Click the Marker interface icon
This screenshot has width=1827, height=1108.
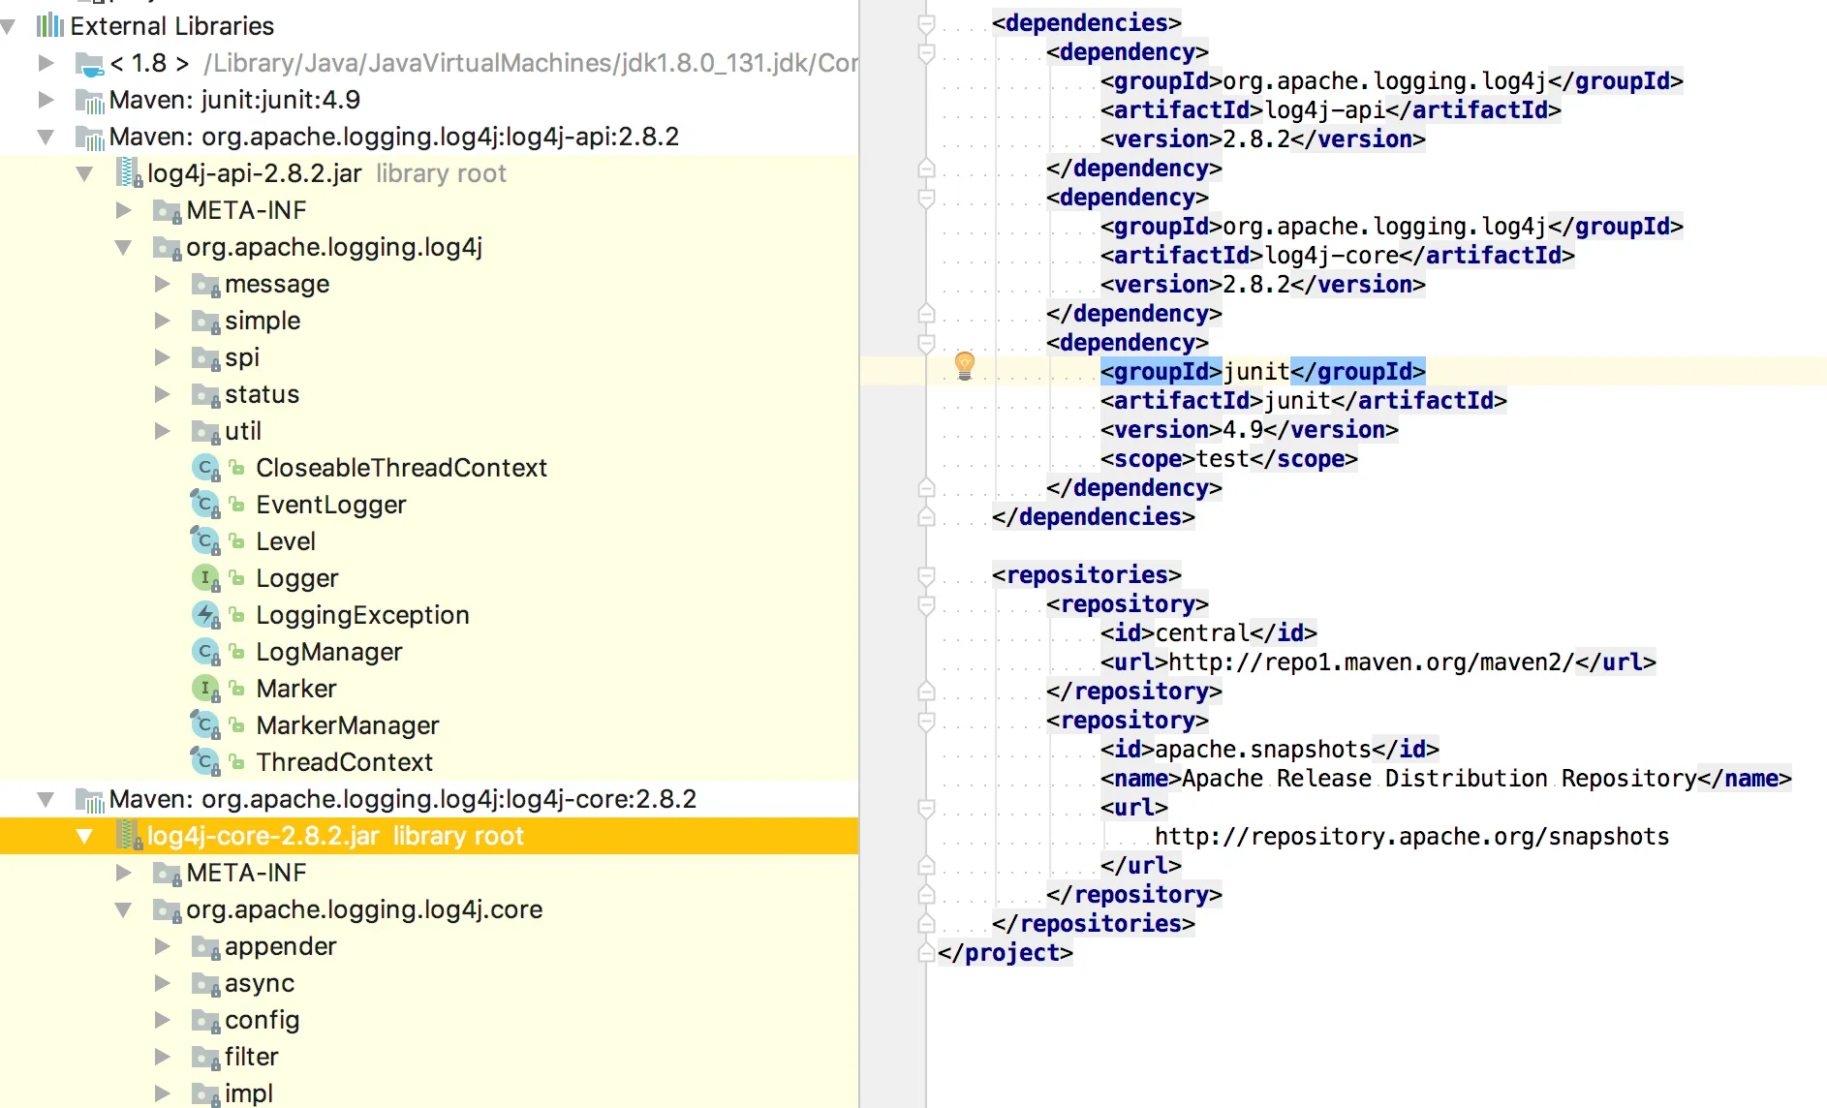205,690
